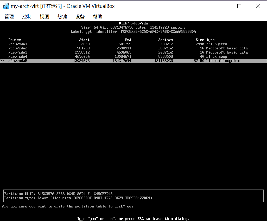Open the 热键 menu
267x221 pixels.
(62, 17)
